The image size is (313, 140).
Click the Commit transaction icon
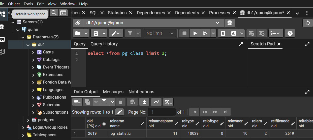251,33
